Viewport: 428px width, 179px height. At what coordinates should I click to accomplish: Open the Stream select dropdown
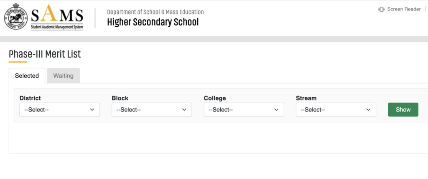336,109
